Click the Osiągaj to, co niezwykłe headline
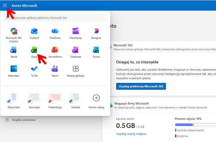The height and width of the screenshot is (142, 216). click(137, 62)
